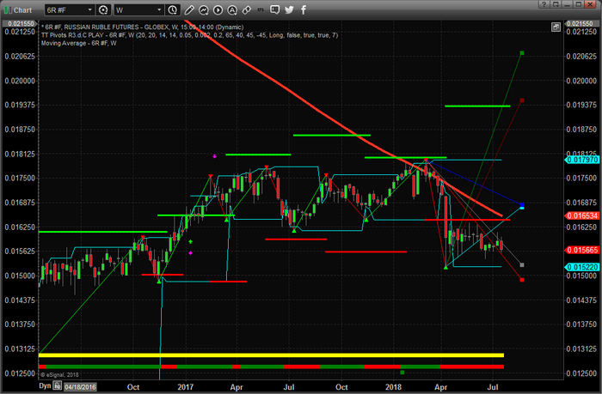Select the RUSSIAN RUBLE FUTURES title line
The width and height of the screenshot is (602, 394).
click(143, 27)
